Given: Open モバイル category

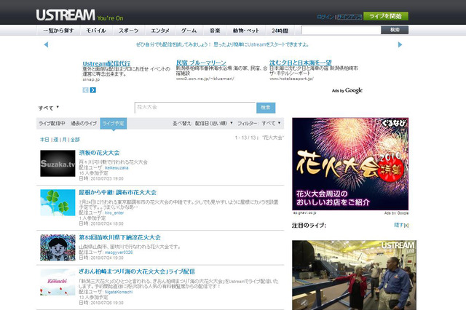Looking at the screenshot, I should pos(96,31).
